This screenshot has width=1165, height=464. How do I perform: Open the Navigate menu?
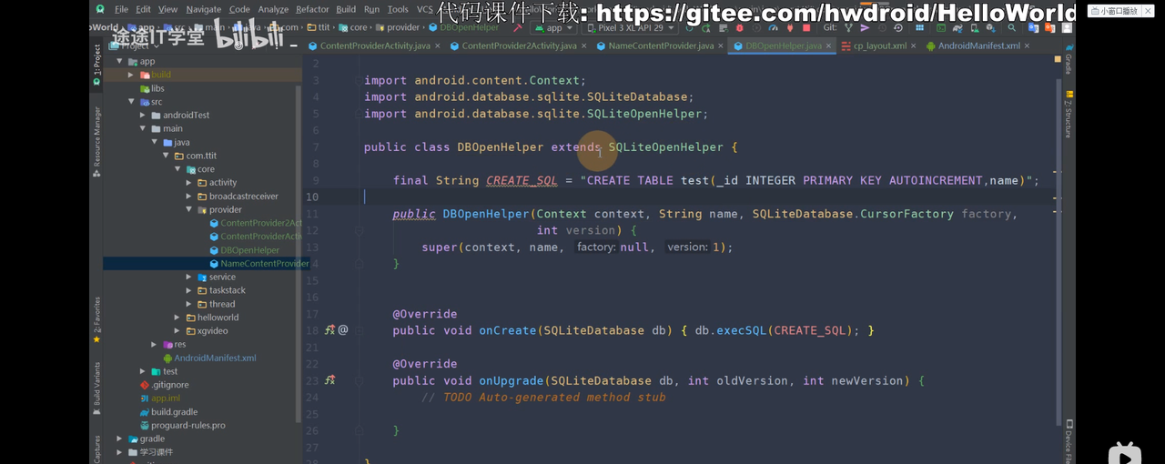coord(203,9)
